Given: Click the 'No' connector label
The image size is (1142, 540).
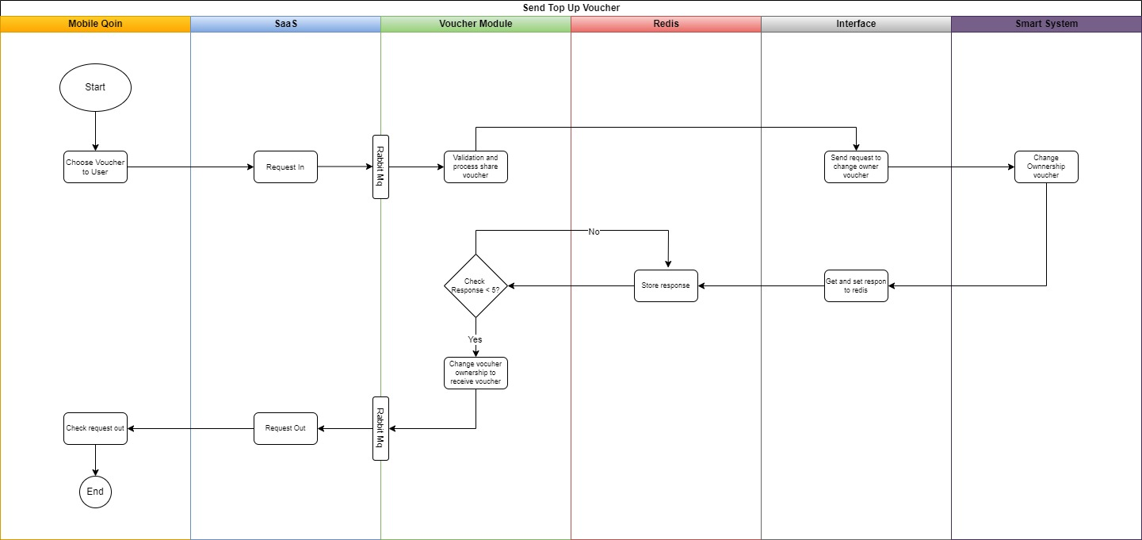Looking at the screenshot, I should pos(594,232).
